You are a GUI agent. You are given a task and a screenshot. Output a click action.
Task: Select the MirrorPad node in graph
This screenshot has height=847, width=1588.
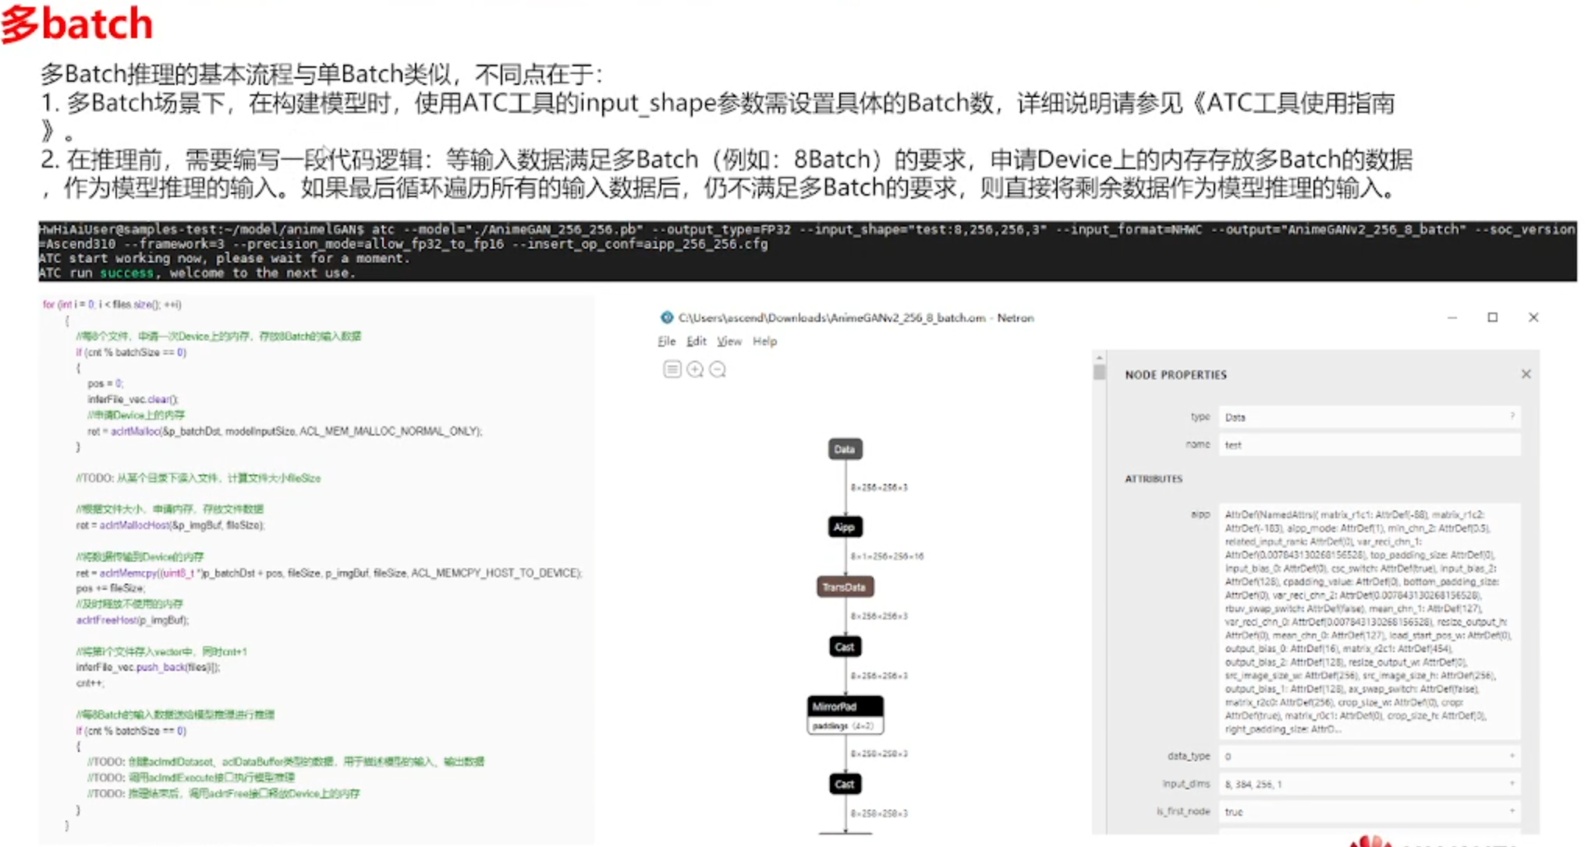tap(845, 706)
